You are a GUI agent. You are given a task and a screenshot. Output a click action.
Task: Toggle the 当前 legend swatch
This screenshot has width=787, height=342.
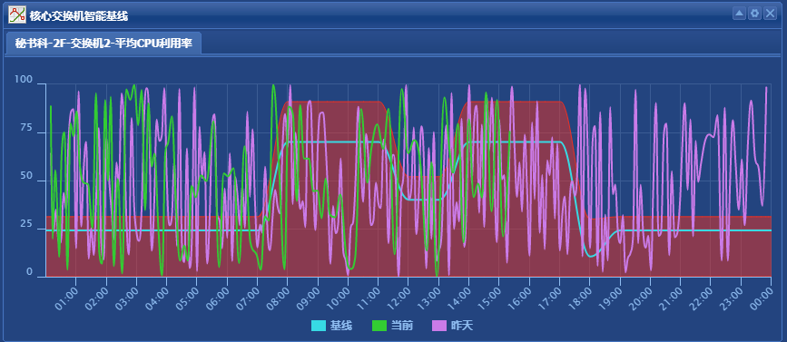pos(379,326)
